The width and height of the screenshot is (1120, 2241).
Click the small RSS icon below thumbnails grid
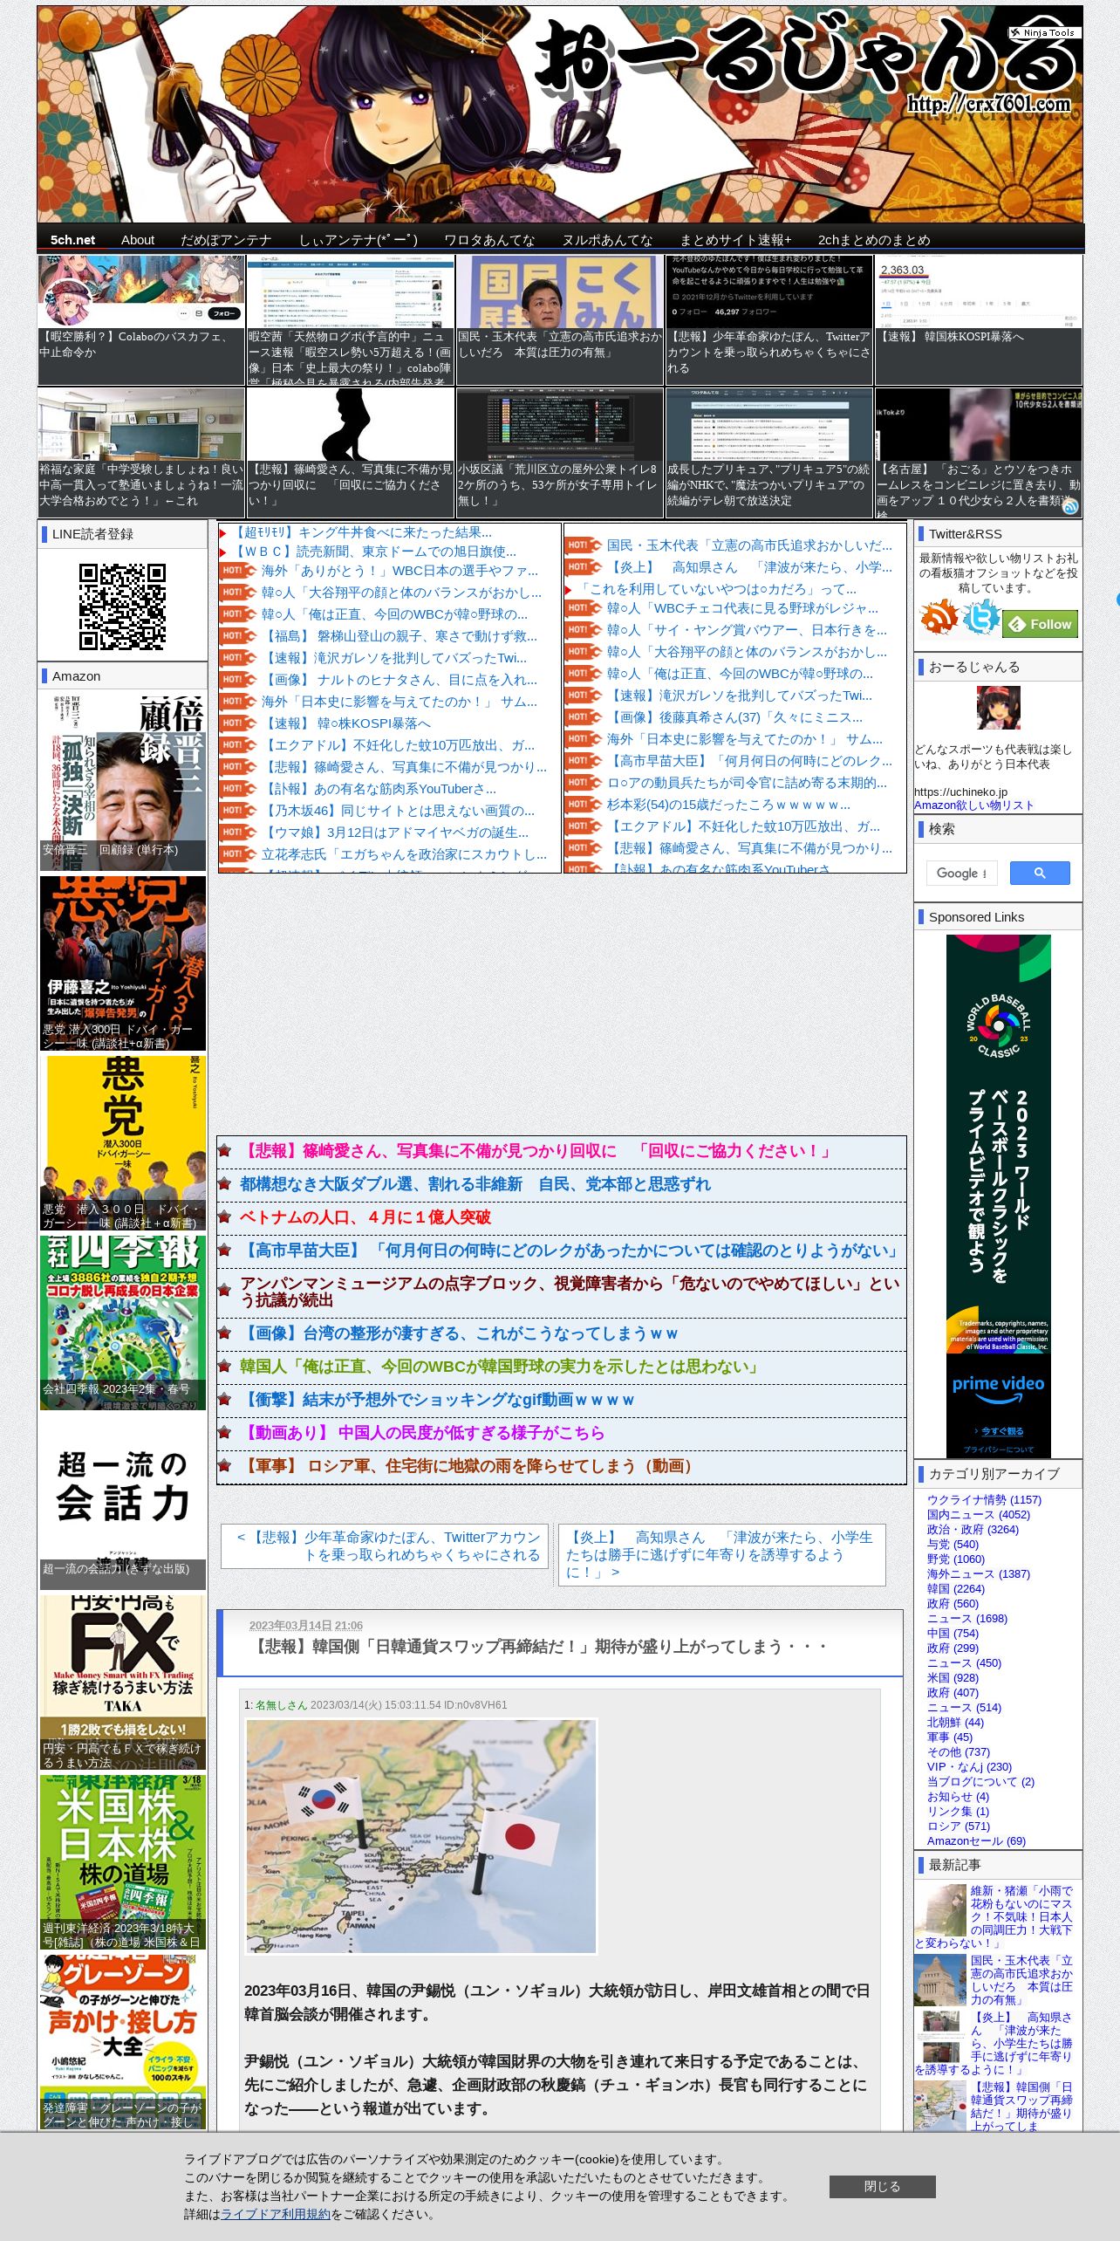point(1070,506)
